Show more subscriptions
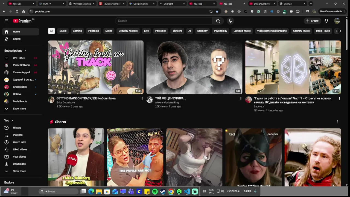Screen dimensions: 350x197 (x=21, y=109)
